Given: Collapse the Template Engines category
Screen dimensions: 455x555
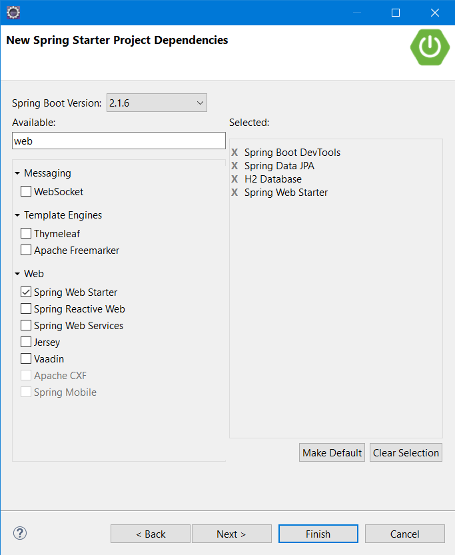Looking at the screenshot, I should (x=17, y=215).
